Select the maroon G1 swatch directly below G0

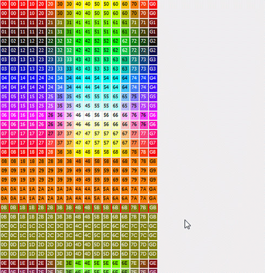[153, 23]
